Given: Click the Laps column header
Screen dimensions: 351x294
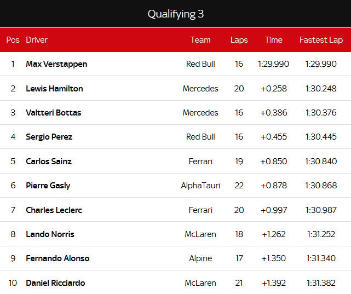Looking at the screenshot, I should 239,40.
